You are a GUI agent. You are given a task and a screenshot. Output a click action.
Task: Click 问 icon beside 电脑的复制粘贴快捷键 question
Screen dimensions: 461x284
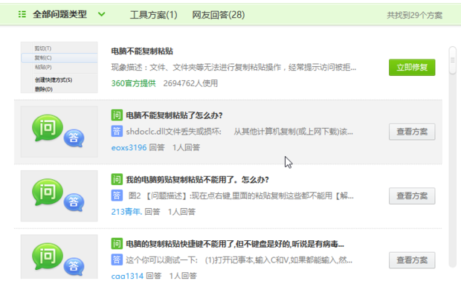pyautogui.click(x=117, y=244)
